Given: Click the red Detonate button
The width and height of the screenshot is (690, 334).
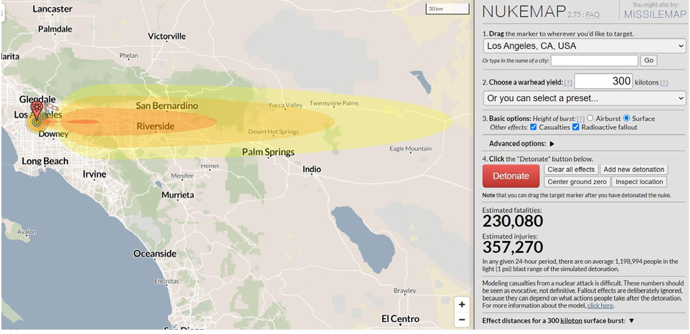Looking at the screenshot, I should tap(511, 176).
